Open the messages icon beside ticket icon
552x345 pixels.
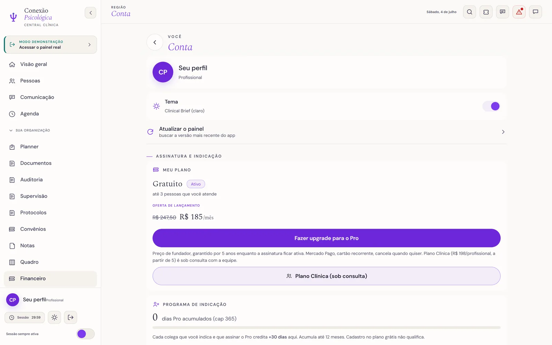coord(502,12)
